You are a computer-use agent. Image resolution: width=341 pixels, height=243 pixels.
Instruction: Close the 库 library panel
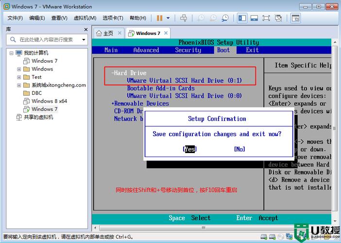pos(86,30)
